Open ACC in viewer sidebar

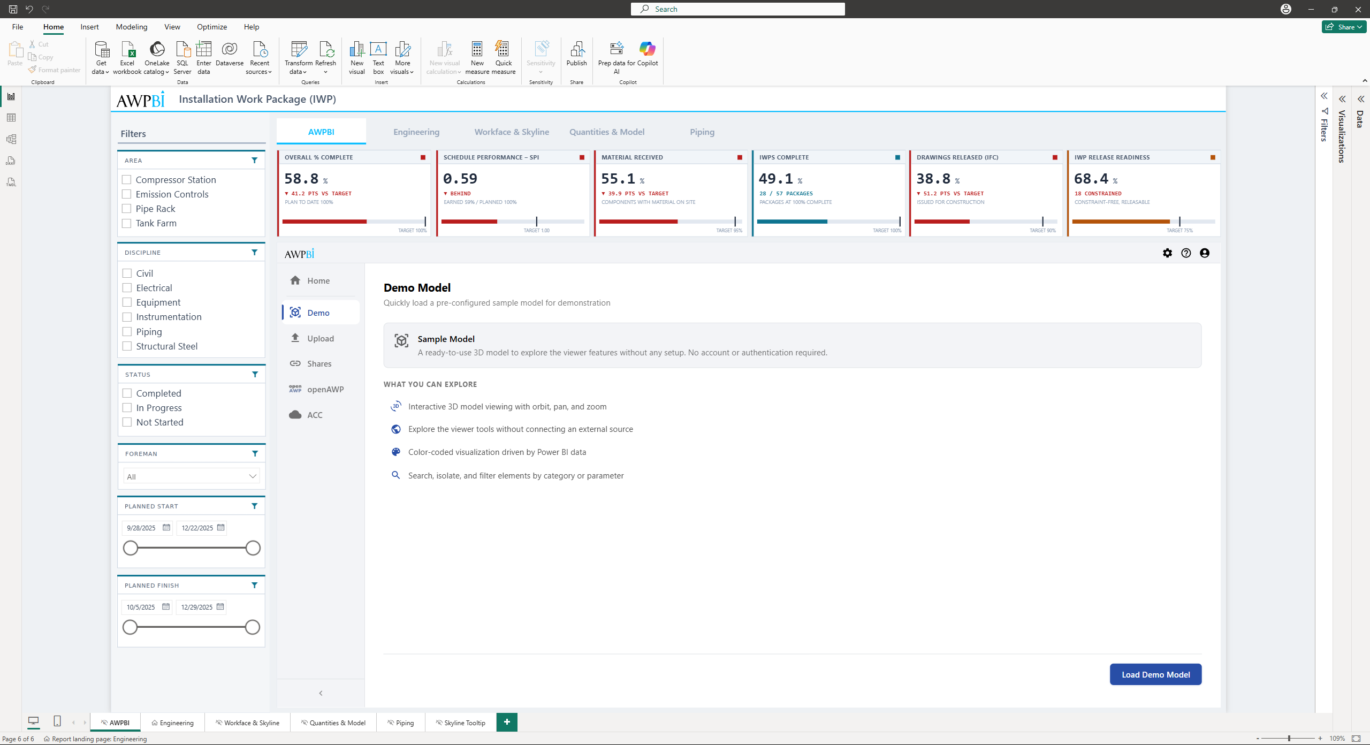click(321, 415)
